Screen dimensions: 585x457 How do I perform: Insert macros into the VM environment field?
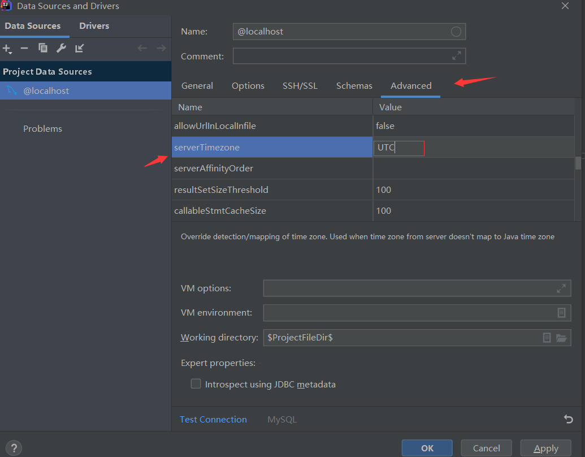561,313
